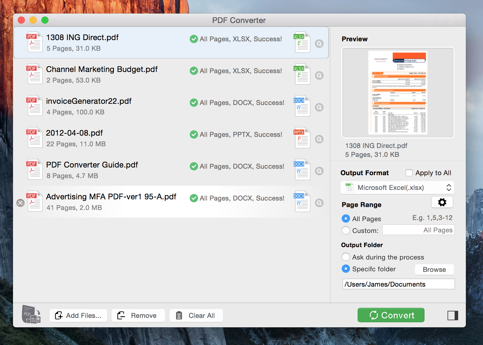The height and width of the screenshot is (345, 483).
Task: Reveal PDF Converter Guide output with magnifier icon
Action: (319, 171)
